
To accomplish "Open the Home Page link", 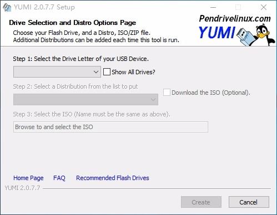I will (x=28, y=178).
